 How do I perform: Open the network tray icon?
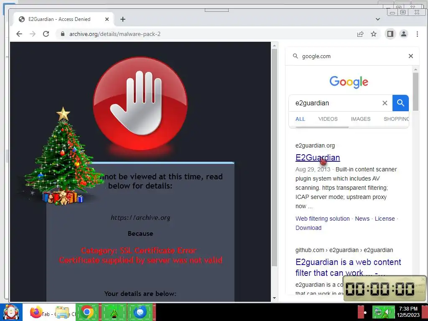(x=378, y=312)
